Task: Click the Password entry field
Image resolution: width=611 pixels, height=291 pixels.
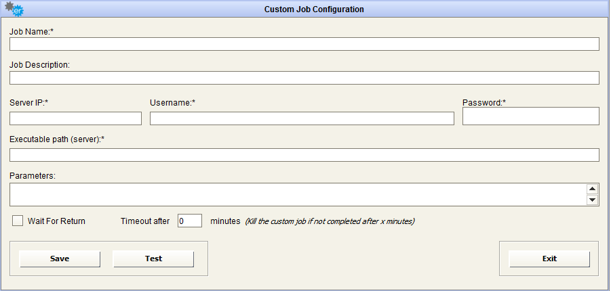Action: 530,116
